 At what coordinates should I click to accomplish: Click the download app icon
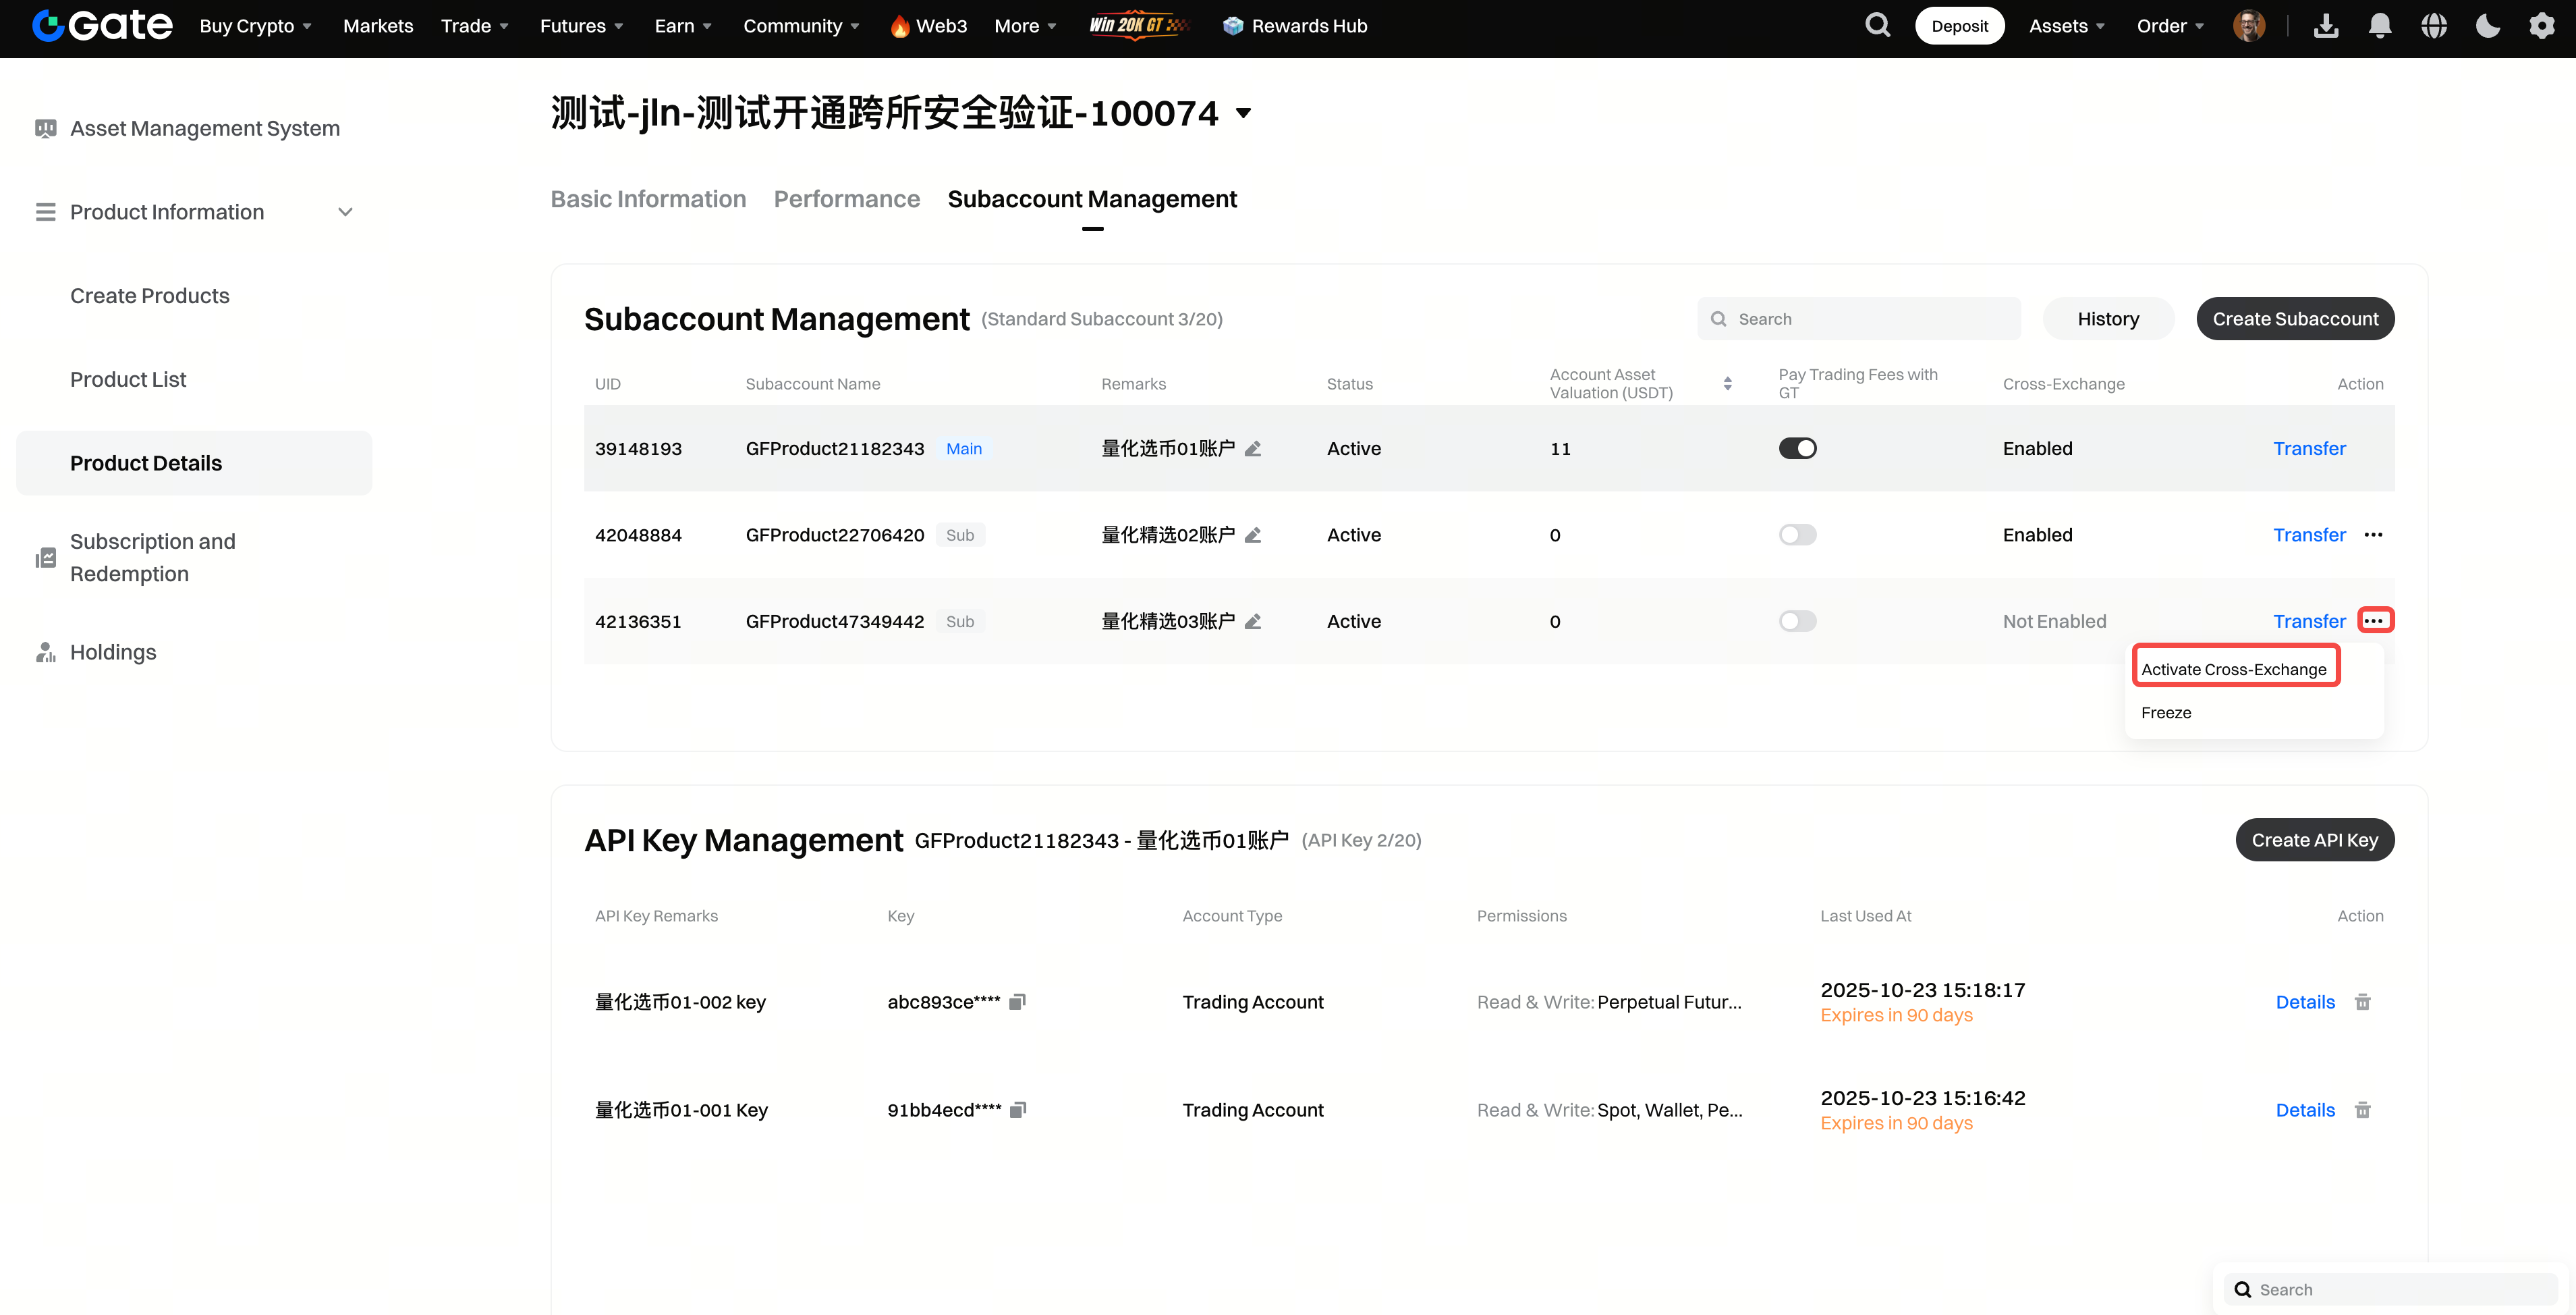pyautogui.click(x=2326, y=26)
